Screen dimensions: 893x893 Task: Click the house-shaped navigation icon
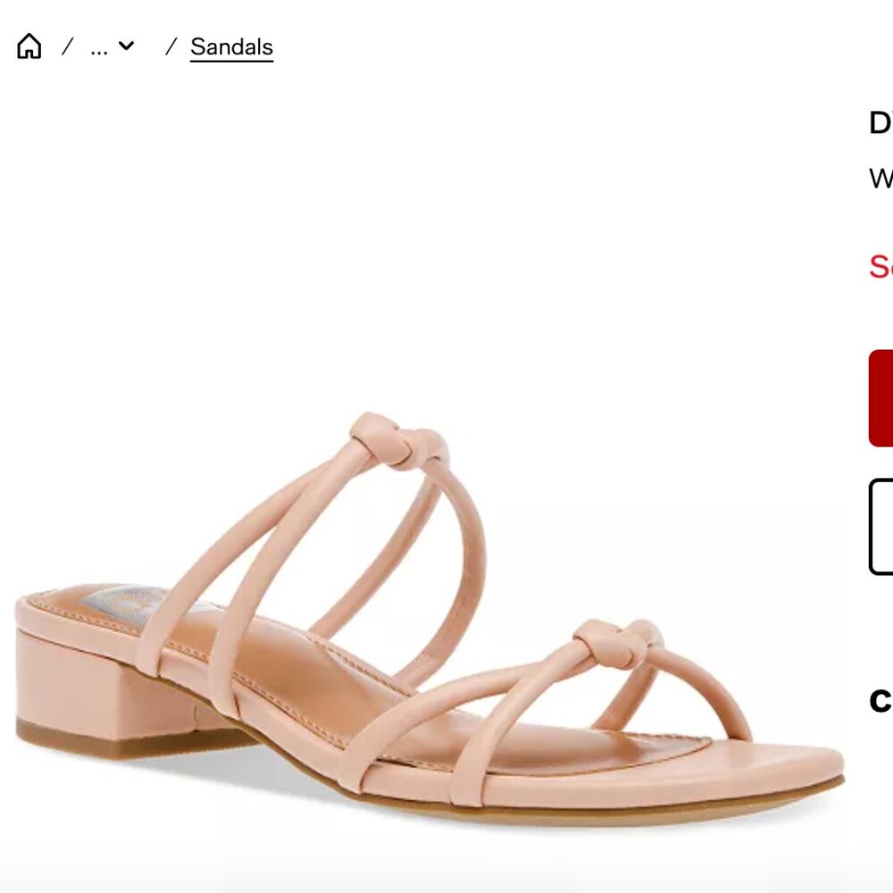(x=30, y=46)
